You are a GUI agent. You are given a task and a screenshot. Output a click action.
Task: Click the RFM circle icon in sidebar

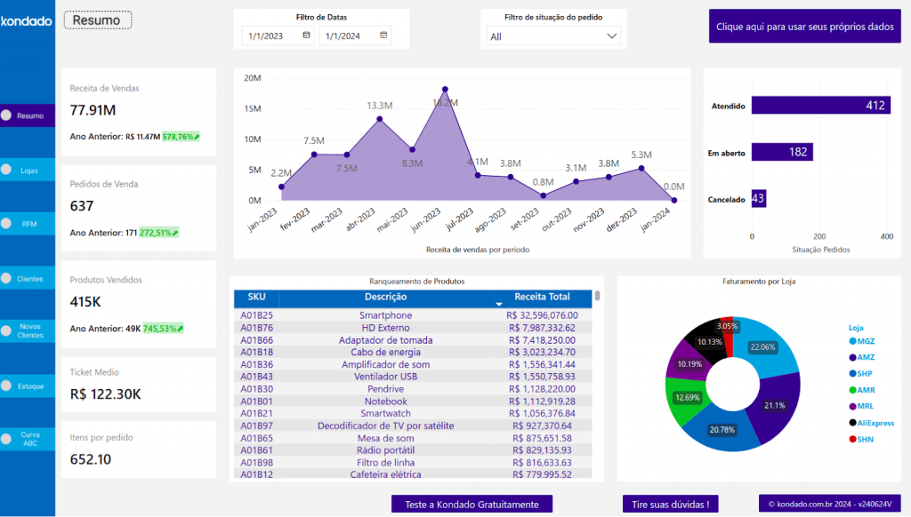6,224
